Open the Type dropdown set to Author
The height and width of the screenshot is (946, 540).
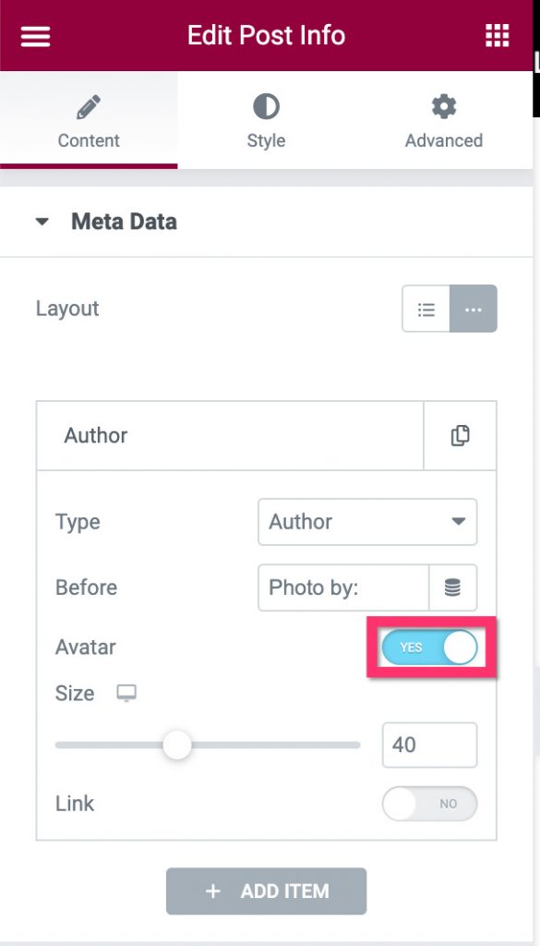click(367, 522)
